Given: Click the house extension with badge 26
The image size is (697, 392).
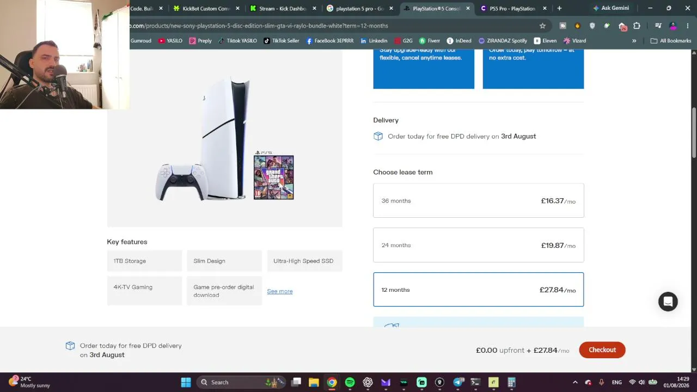Looking at the screenshot, I should [x=622, y=26].
